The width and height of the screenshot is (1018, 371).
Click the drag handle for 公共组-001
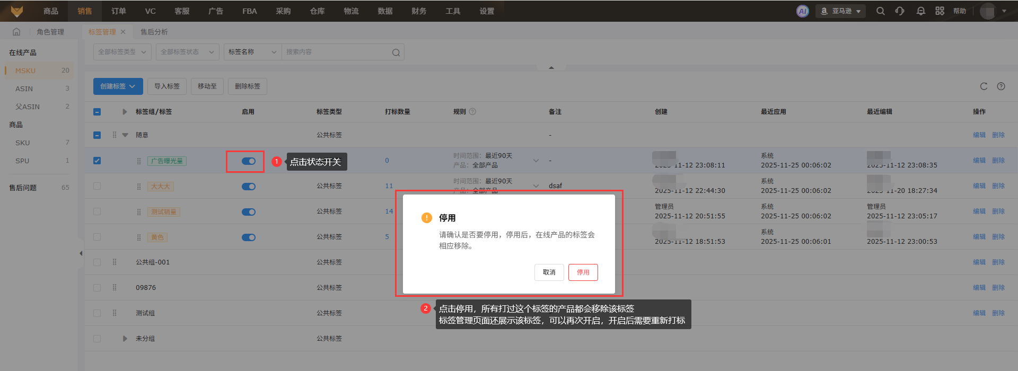point(115,262)
